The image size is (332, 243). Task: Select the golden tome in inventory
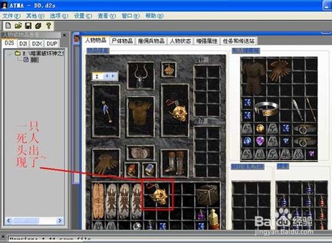(213, 219)
